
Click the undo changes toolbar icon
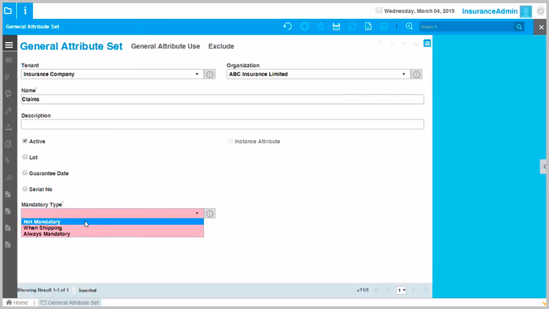coord(288,26)
